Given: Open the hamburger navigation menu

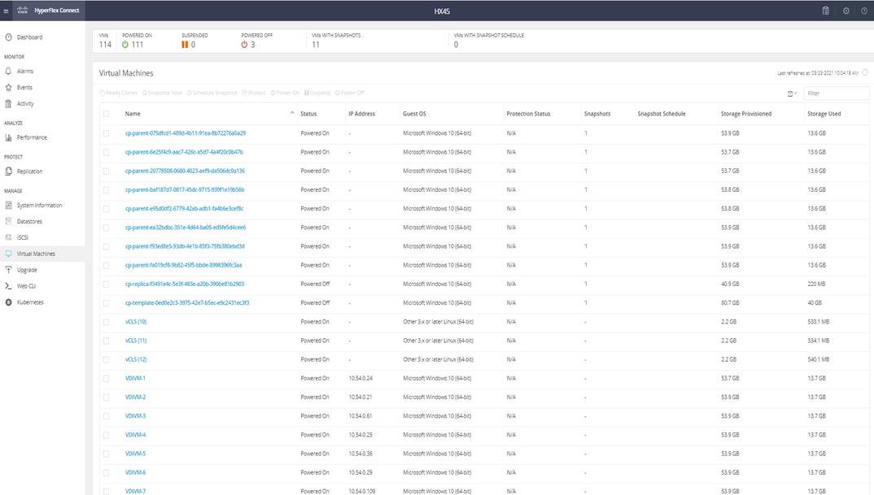Looking at the screenshot, I should pyautogui.click(x=7, y=11).
